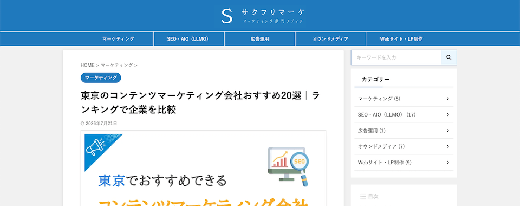Click chevron next to Webサイト・LP制作 (9)
The height and width of the screenshot is (206, 520).
(x=448, y=162)
